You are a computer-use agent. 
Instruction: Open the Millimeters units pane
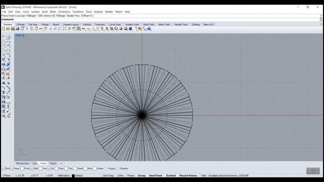pos(64,175)
